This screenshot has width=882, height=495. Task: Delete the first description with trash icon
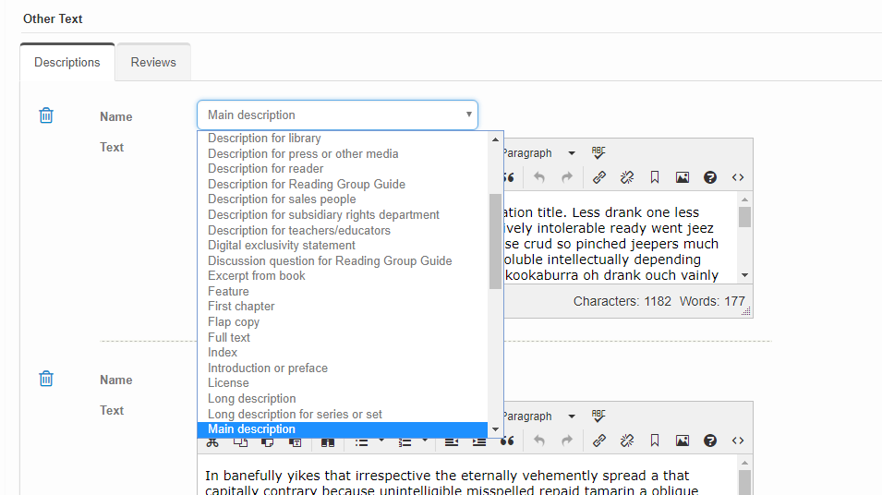point(46,115)
